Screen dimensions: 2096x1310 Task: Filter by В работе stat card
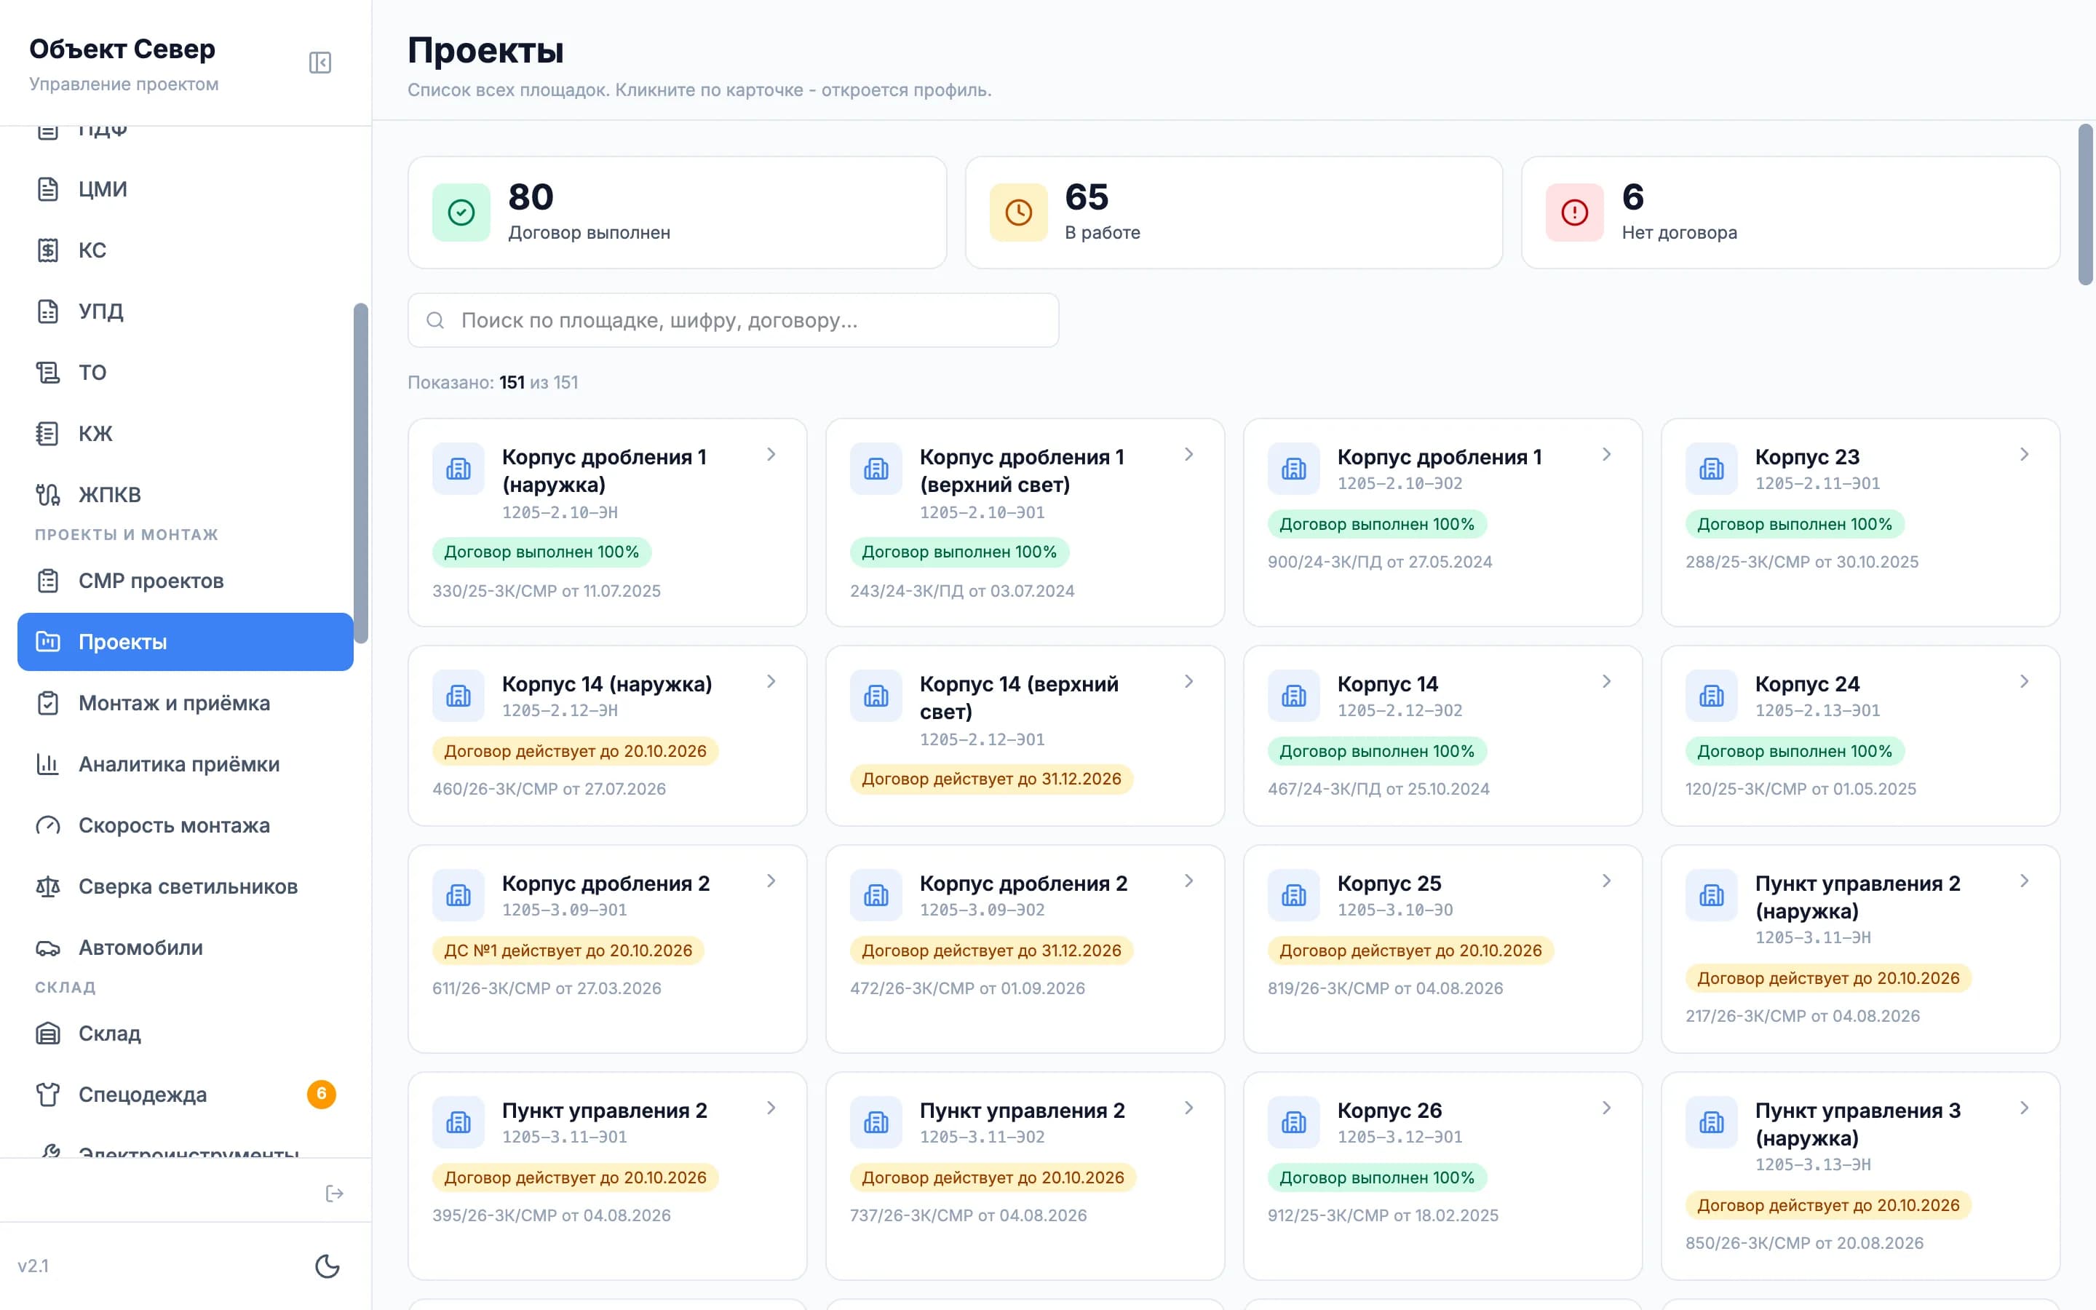(1234, 213)
